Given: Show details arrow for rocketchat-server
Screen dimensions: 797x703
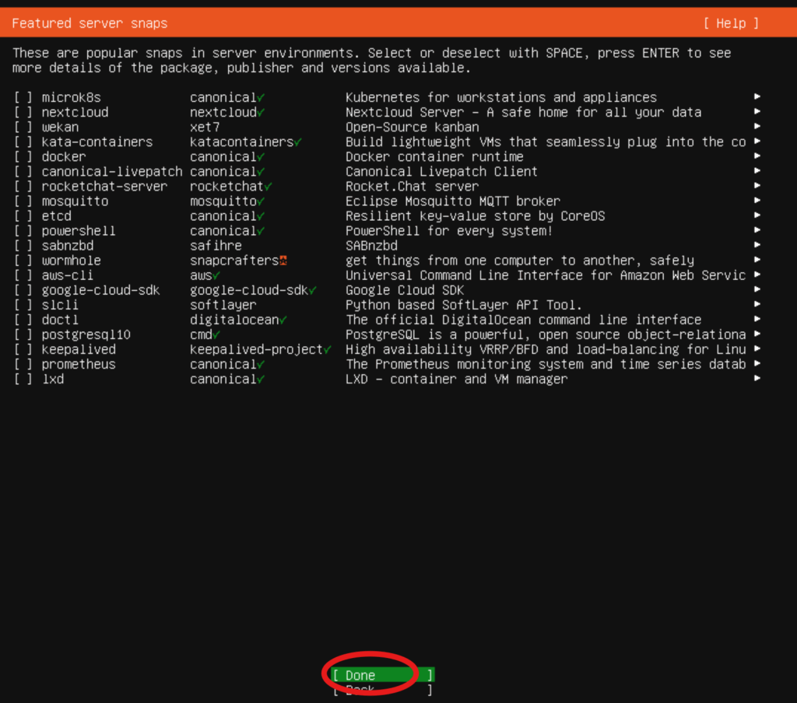Looking at the screenshot, I should [757, 185].
